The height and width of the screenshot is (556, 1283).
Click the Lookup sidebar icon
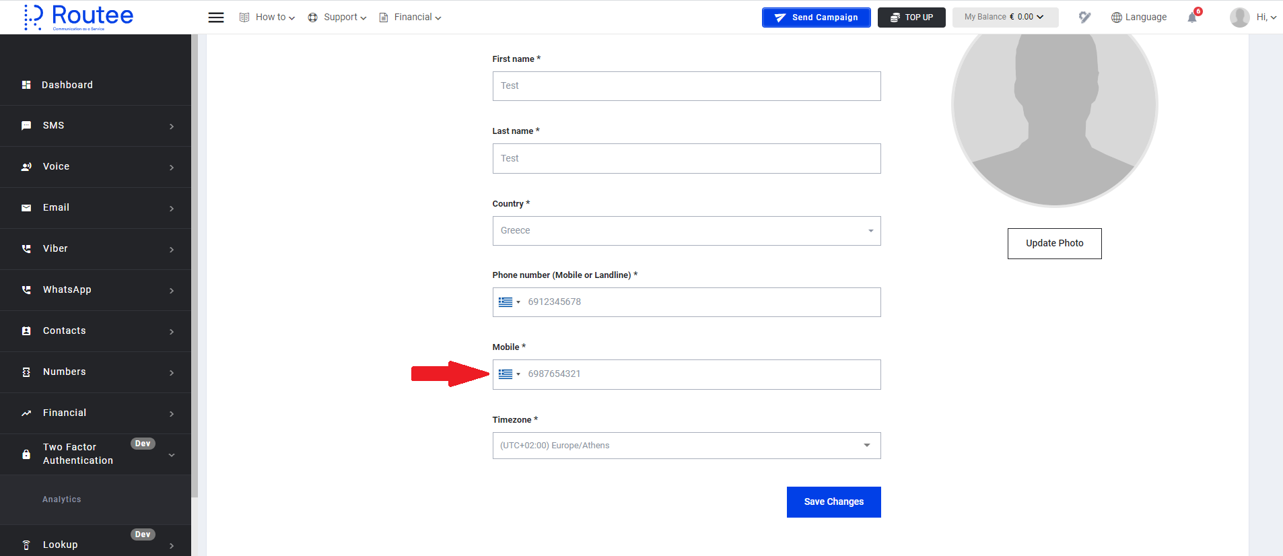tap(26, 545)
